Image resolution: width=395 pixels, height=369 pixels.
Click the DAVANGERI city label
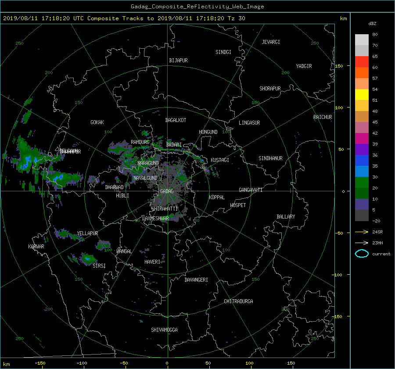coord(196,280)
